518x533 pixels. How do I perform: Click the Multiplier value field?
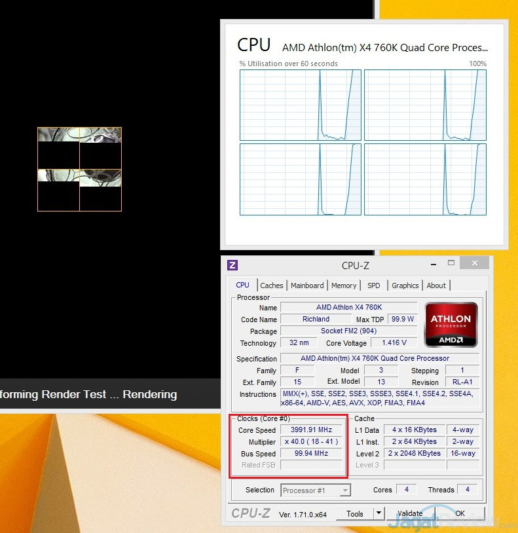312,442
